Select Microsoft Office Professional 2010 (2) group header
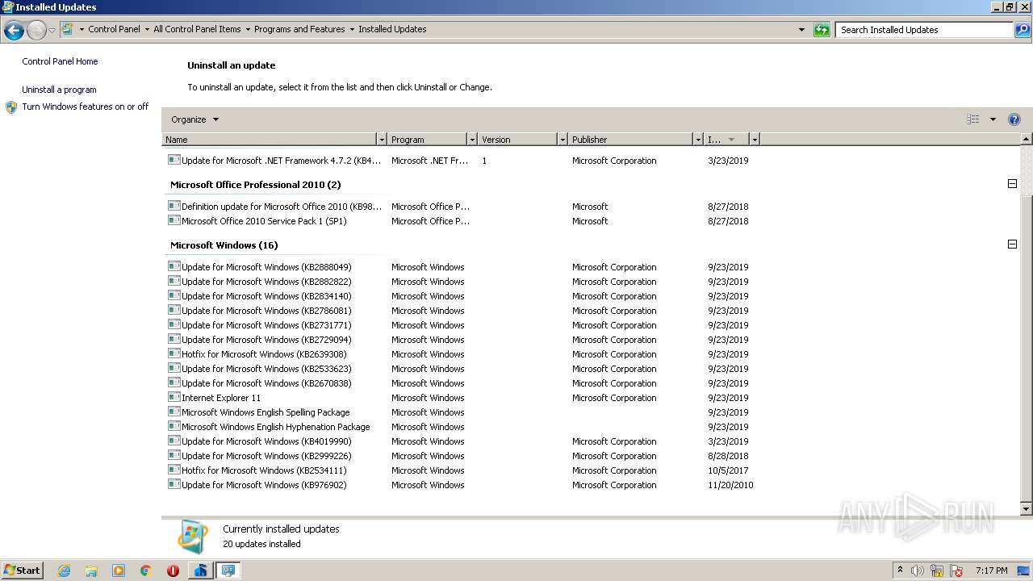Viewport: 1033px width, 581px height. coord(255,185)
